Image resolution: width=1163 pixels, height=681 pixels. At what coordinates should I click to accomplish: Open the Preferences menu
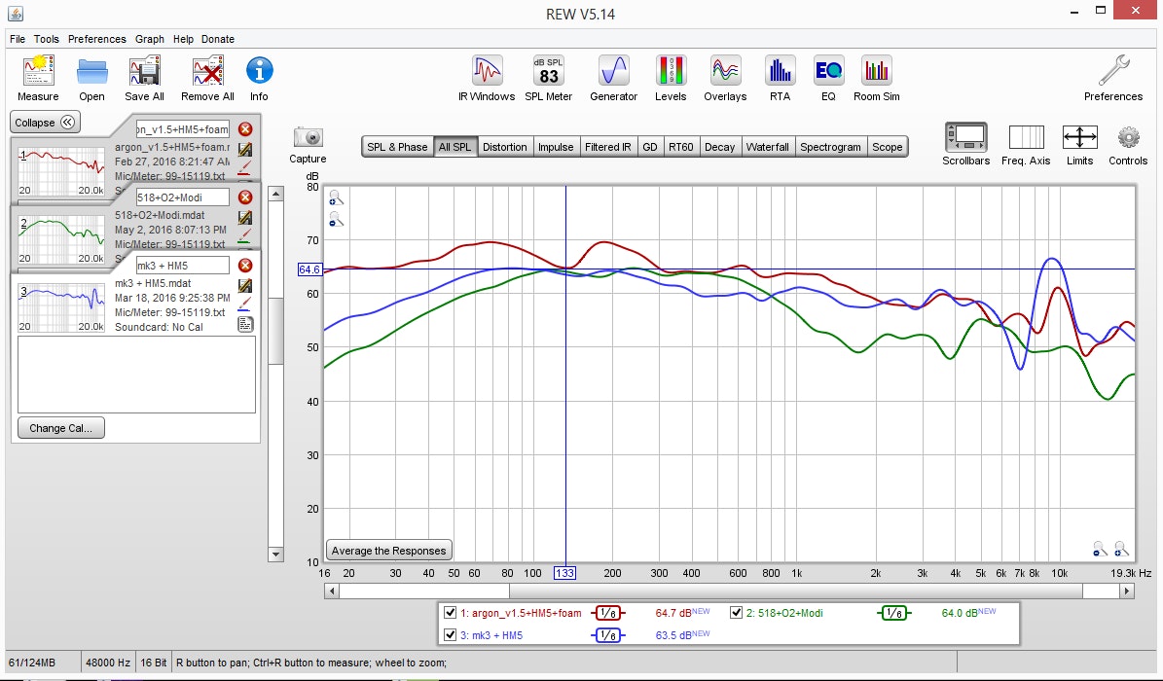pos(96,39)
